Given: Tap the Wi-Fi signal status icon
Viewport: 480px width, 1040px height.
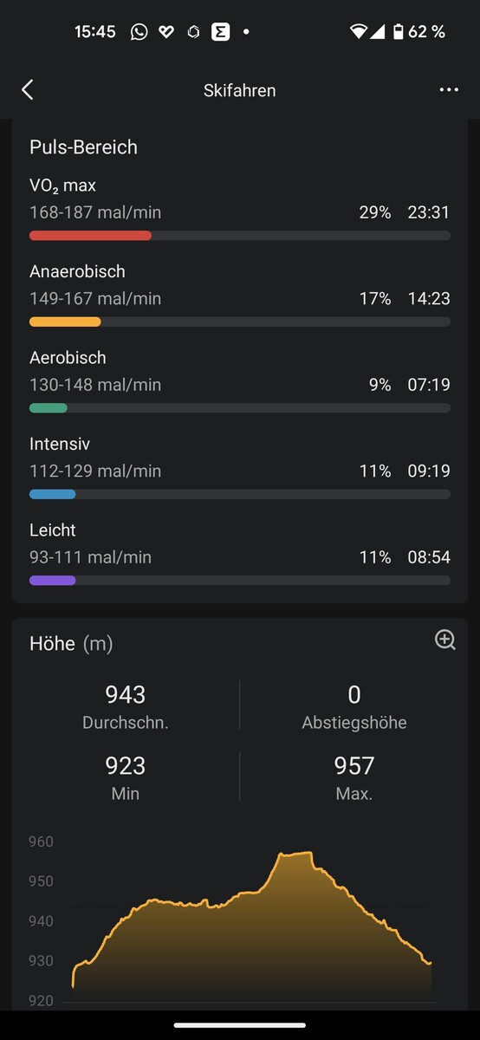Looking at the screenshot, I should [x=358, y=32].
